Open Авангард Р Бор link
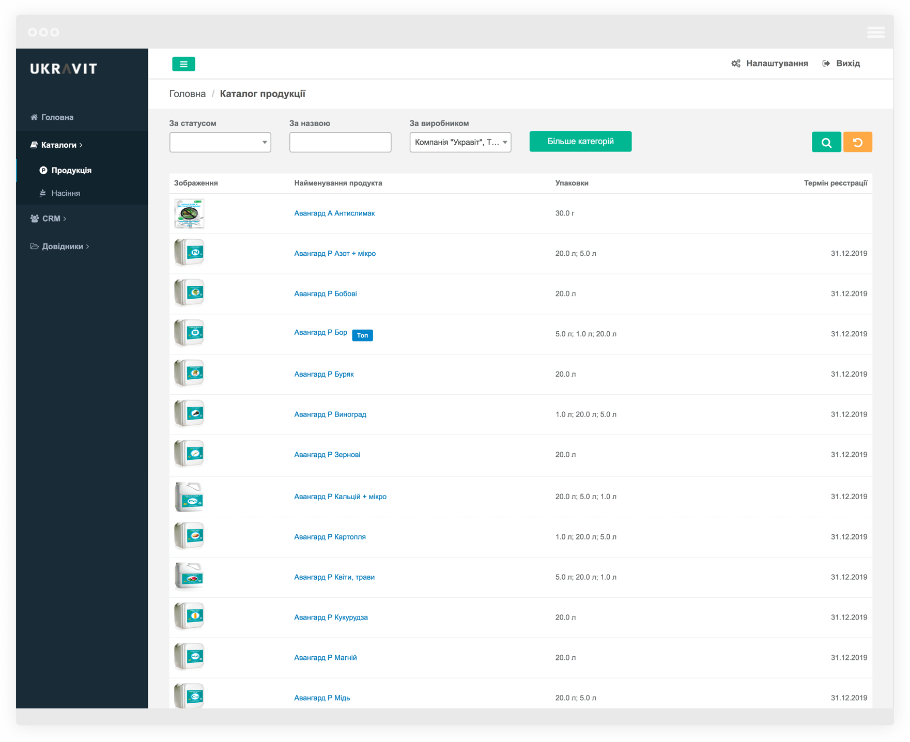The height and width of the screenshot is (742, 910). (320, 333)
